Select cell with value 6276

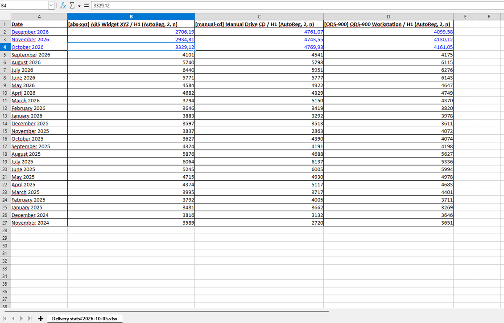coord(388,70)
